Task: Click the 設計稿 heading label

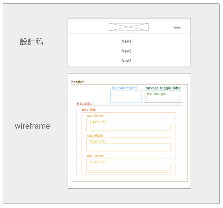Action: (32, 42)
